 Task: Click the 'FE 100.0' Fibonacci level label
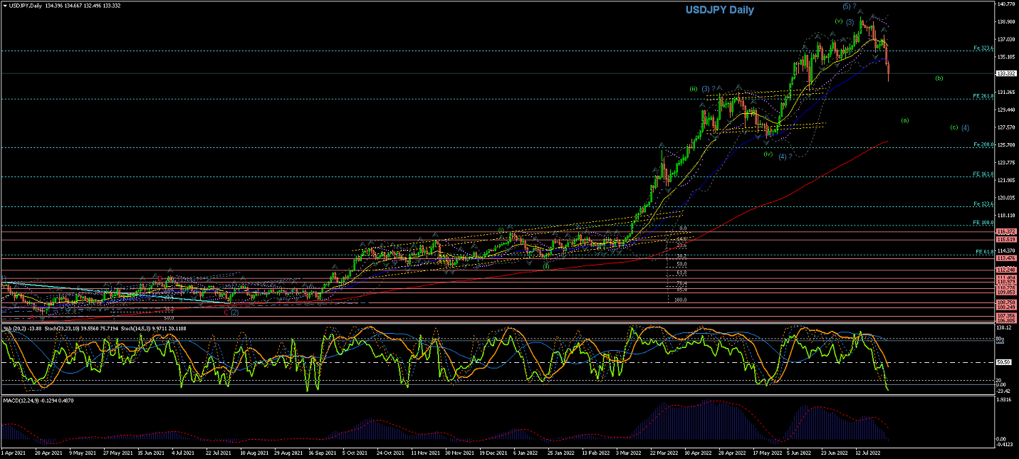(983, 223)
